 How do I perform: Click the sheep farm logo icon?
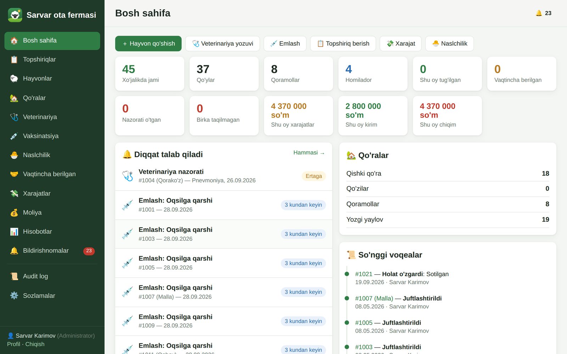(15, 15)
